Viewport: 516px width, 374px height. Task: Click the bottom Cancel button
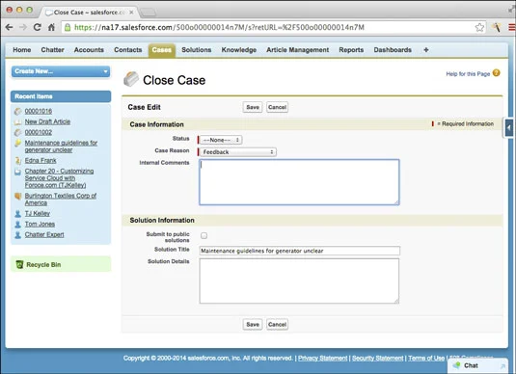coord(277,324)
